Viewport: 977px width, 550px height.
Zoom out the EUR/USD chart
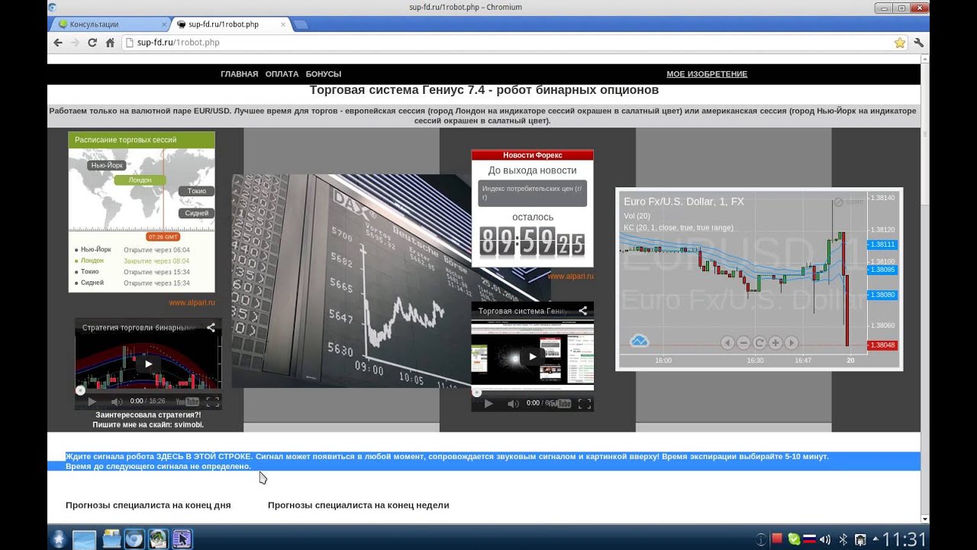click(743, 343)
